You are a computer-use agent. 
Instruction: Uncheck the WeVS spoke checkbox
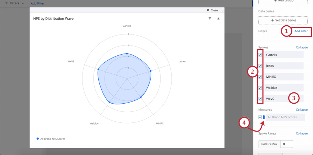click(260, 99)
